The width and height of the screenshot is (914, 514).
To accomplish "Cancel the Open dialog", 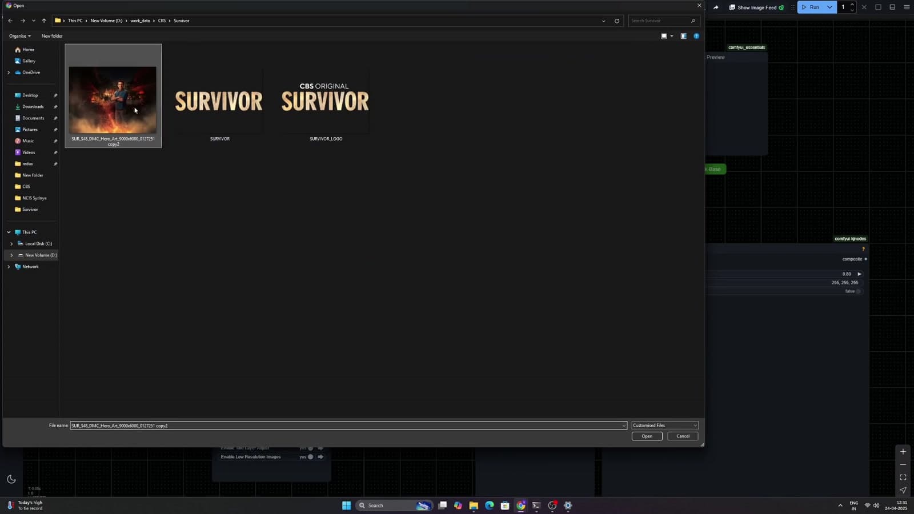I will click(x=683, y=436).
